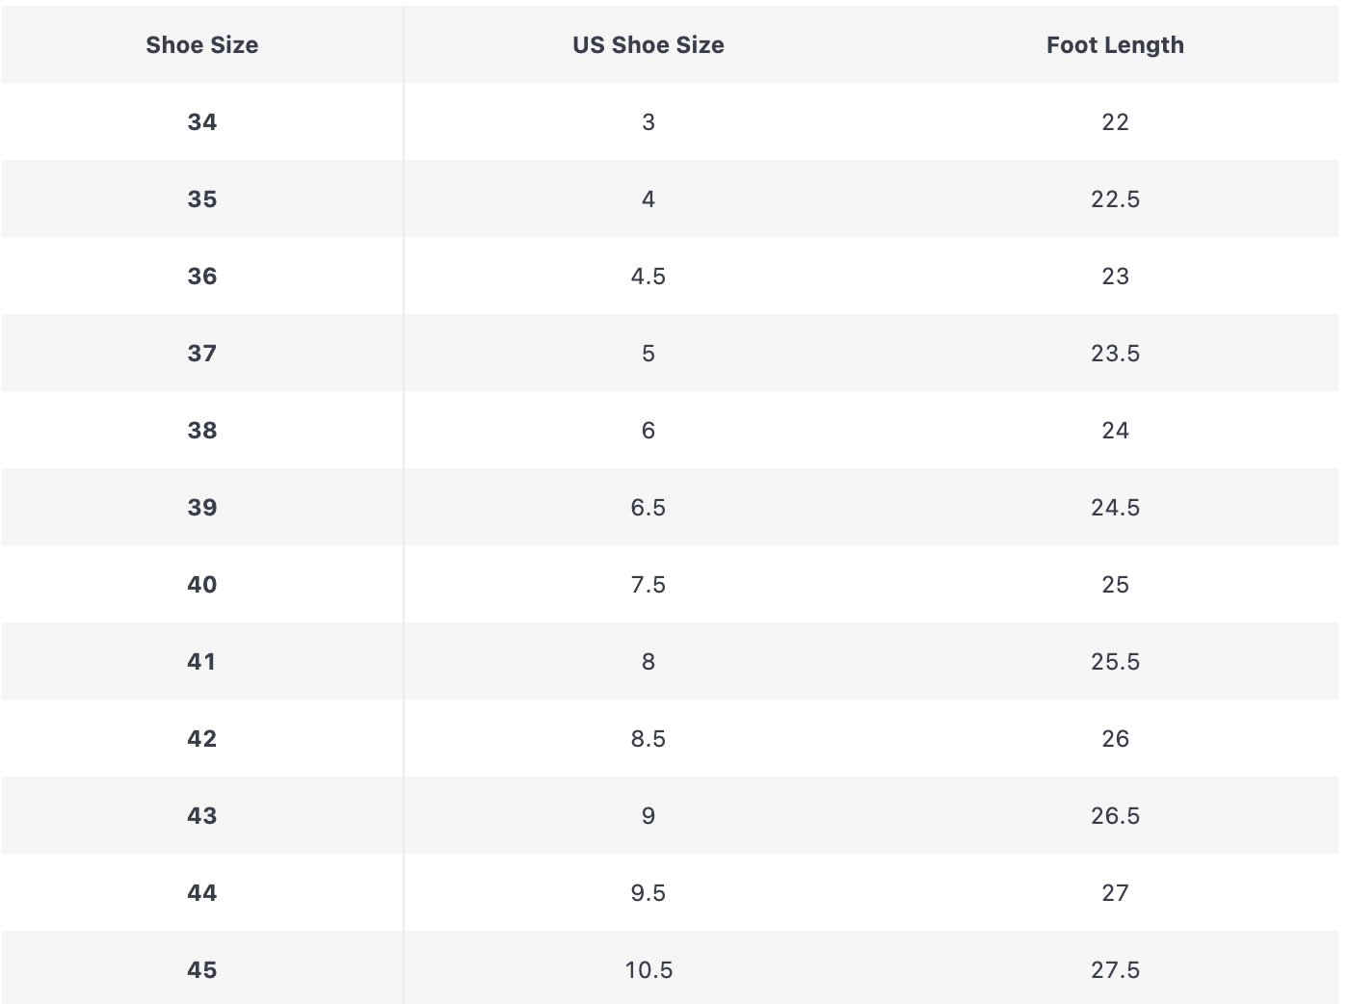Click US shoe size 9.5 cell
Viewport: 1349px width, 1004px height.
(648, 893)
